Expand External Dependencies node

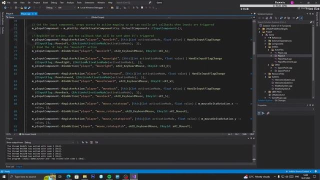(x=265, y=41)
